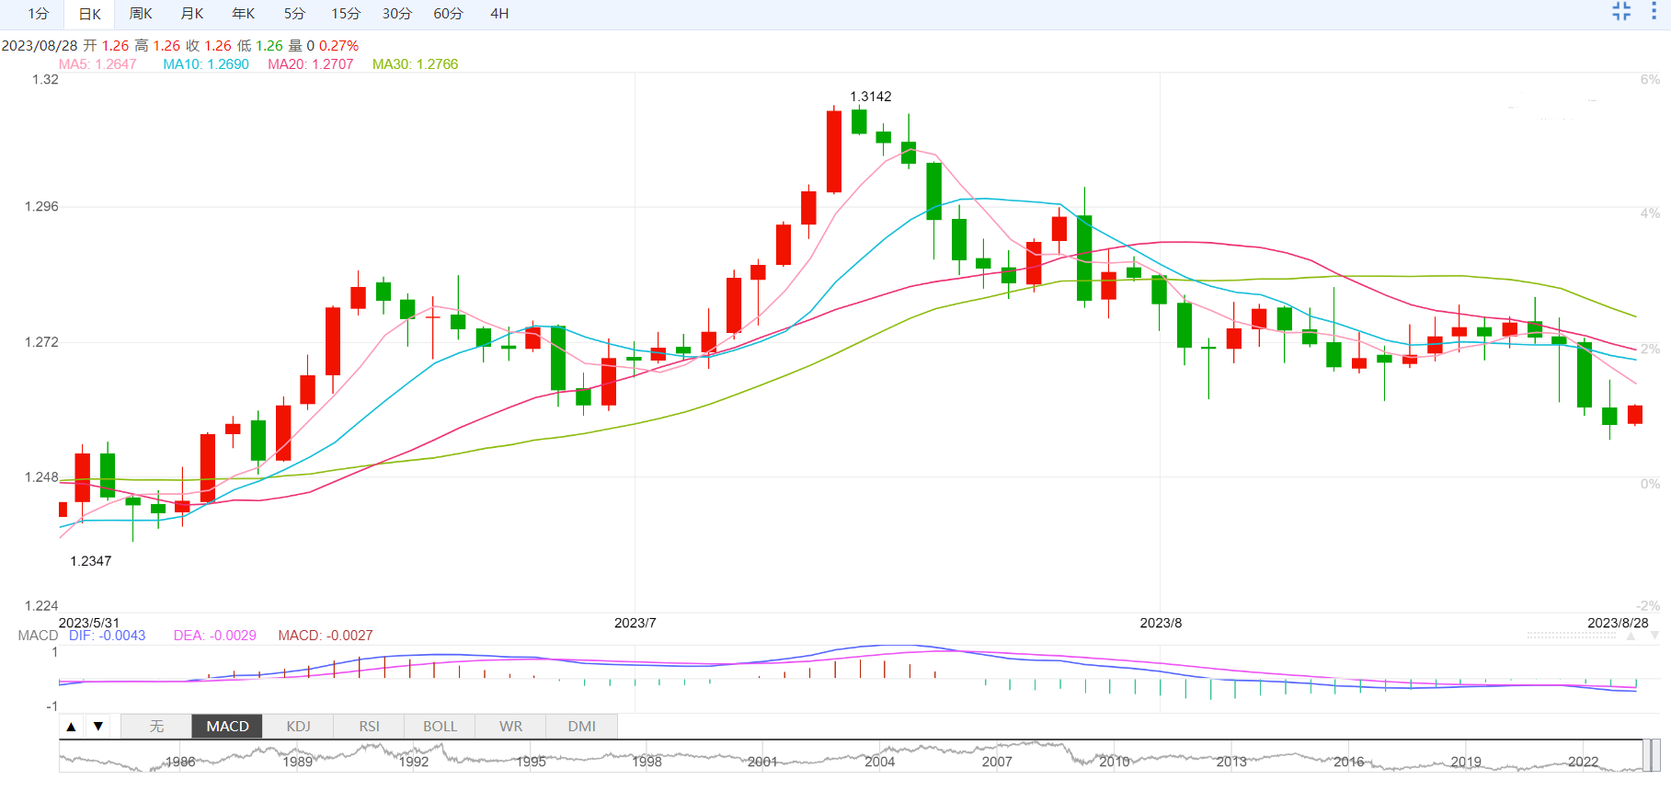
Task: Grab the dotted drag handle above MACD panel
Action: coord(1572,636)
